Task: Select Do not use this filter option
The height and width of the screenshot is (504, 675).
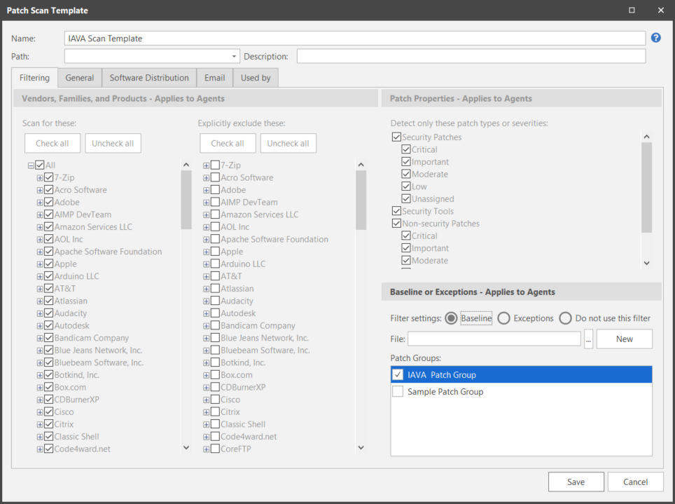Action: [x=565, y=318]
